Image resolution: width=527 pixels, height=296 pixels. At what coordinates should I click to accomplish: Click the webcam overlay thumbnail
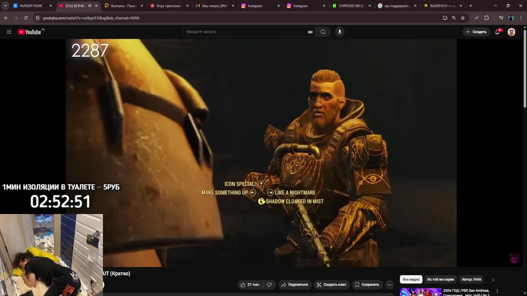pos(51,255)
